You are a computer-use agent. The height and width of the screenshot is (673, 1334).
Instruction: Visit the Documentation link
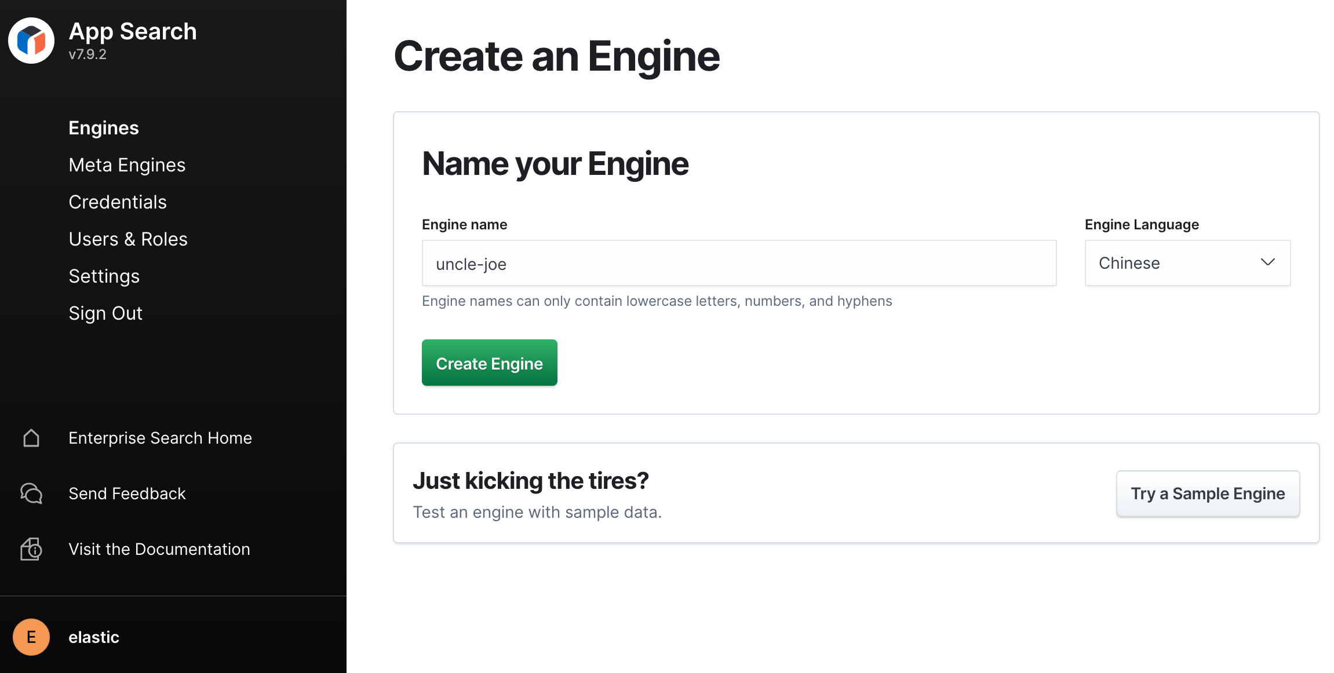(x=159, y=549)
